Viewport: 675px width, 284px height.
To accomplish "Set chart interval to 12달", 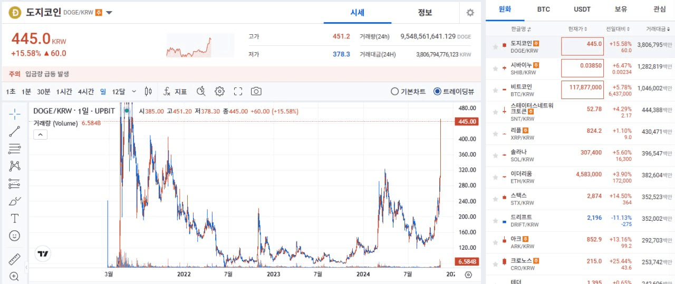I will (x=119, y=92).
